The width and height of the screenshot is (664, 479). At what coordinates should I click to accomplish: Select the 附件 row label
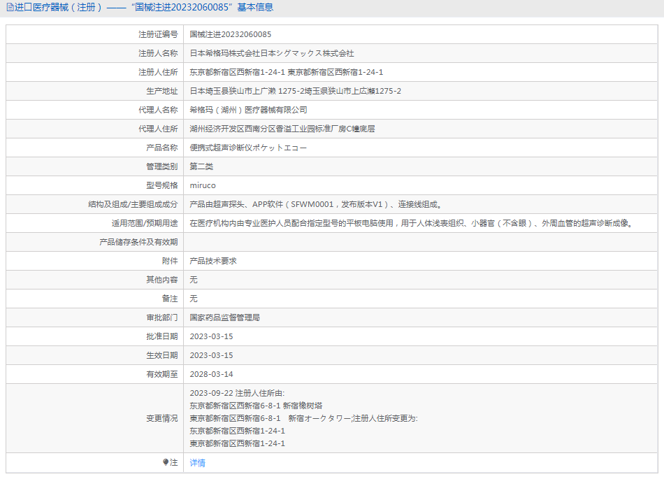[x=170, y=261]
